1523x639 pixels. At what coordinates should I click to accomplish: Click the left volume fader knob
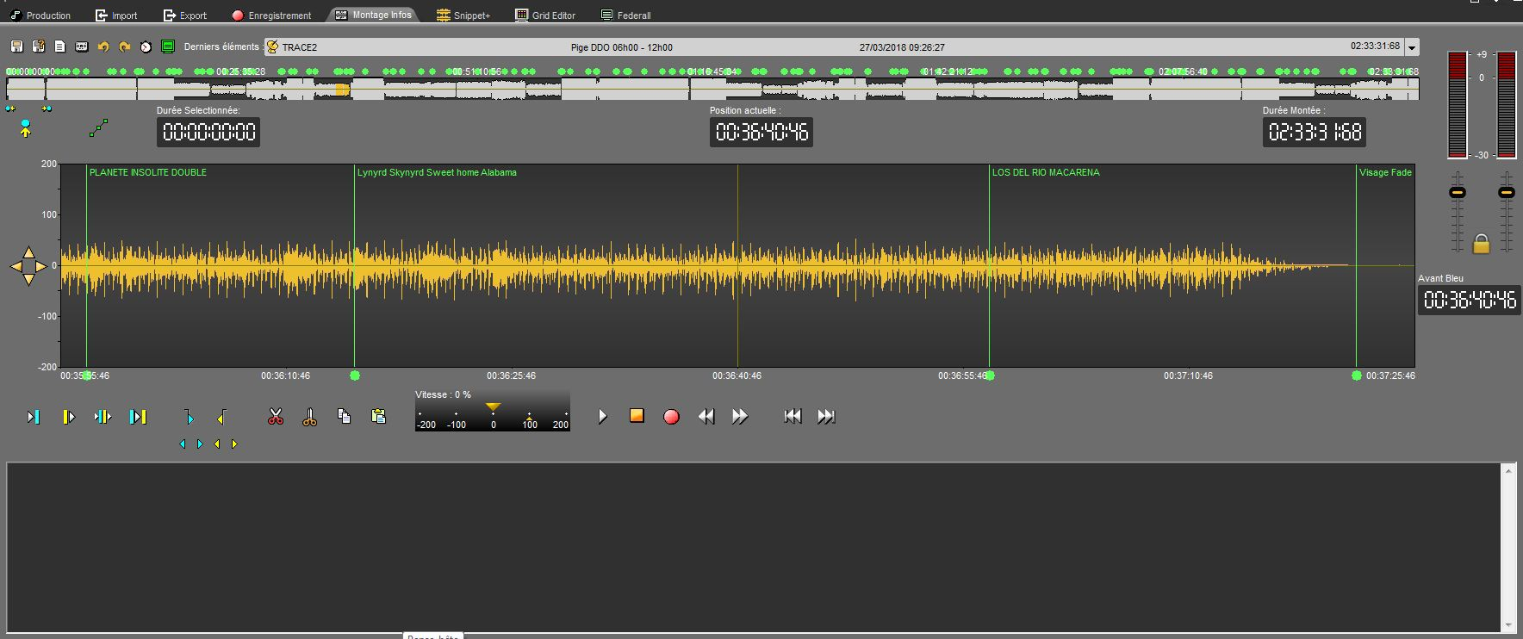tap(1458, 192)
